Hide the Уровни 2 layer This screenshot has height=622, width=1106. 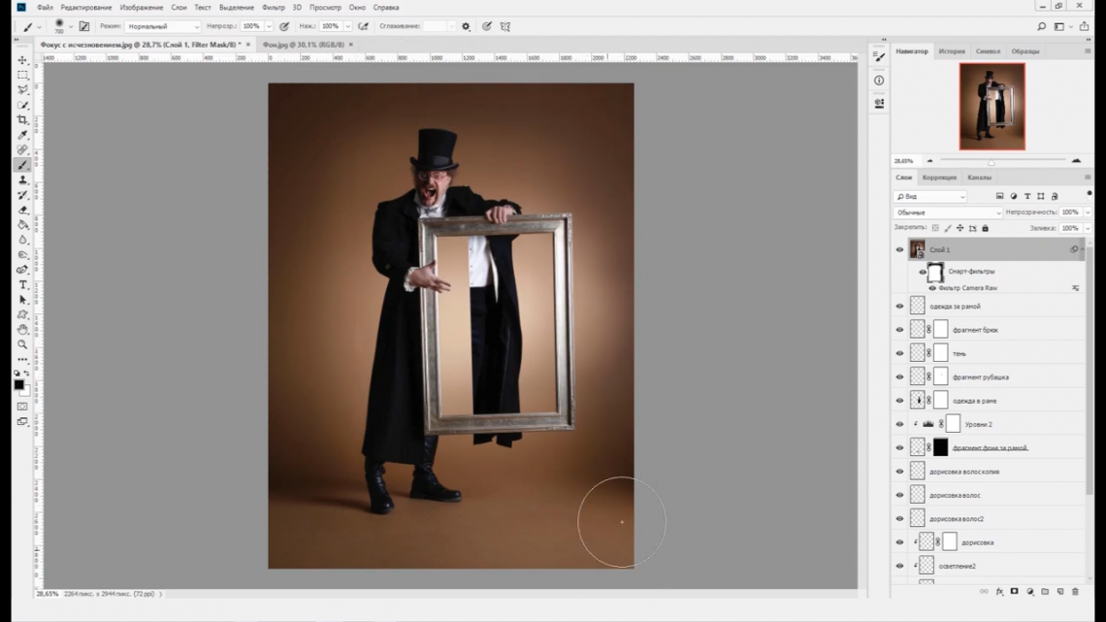[x=899, y=425]
